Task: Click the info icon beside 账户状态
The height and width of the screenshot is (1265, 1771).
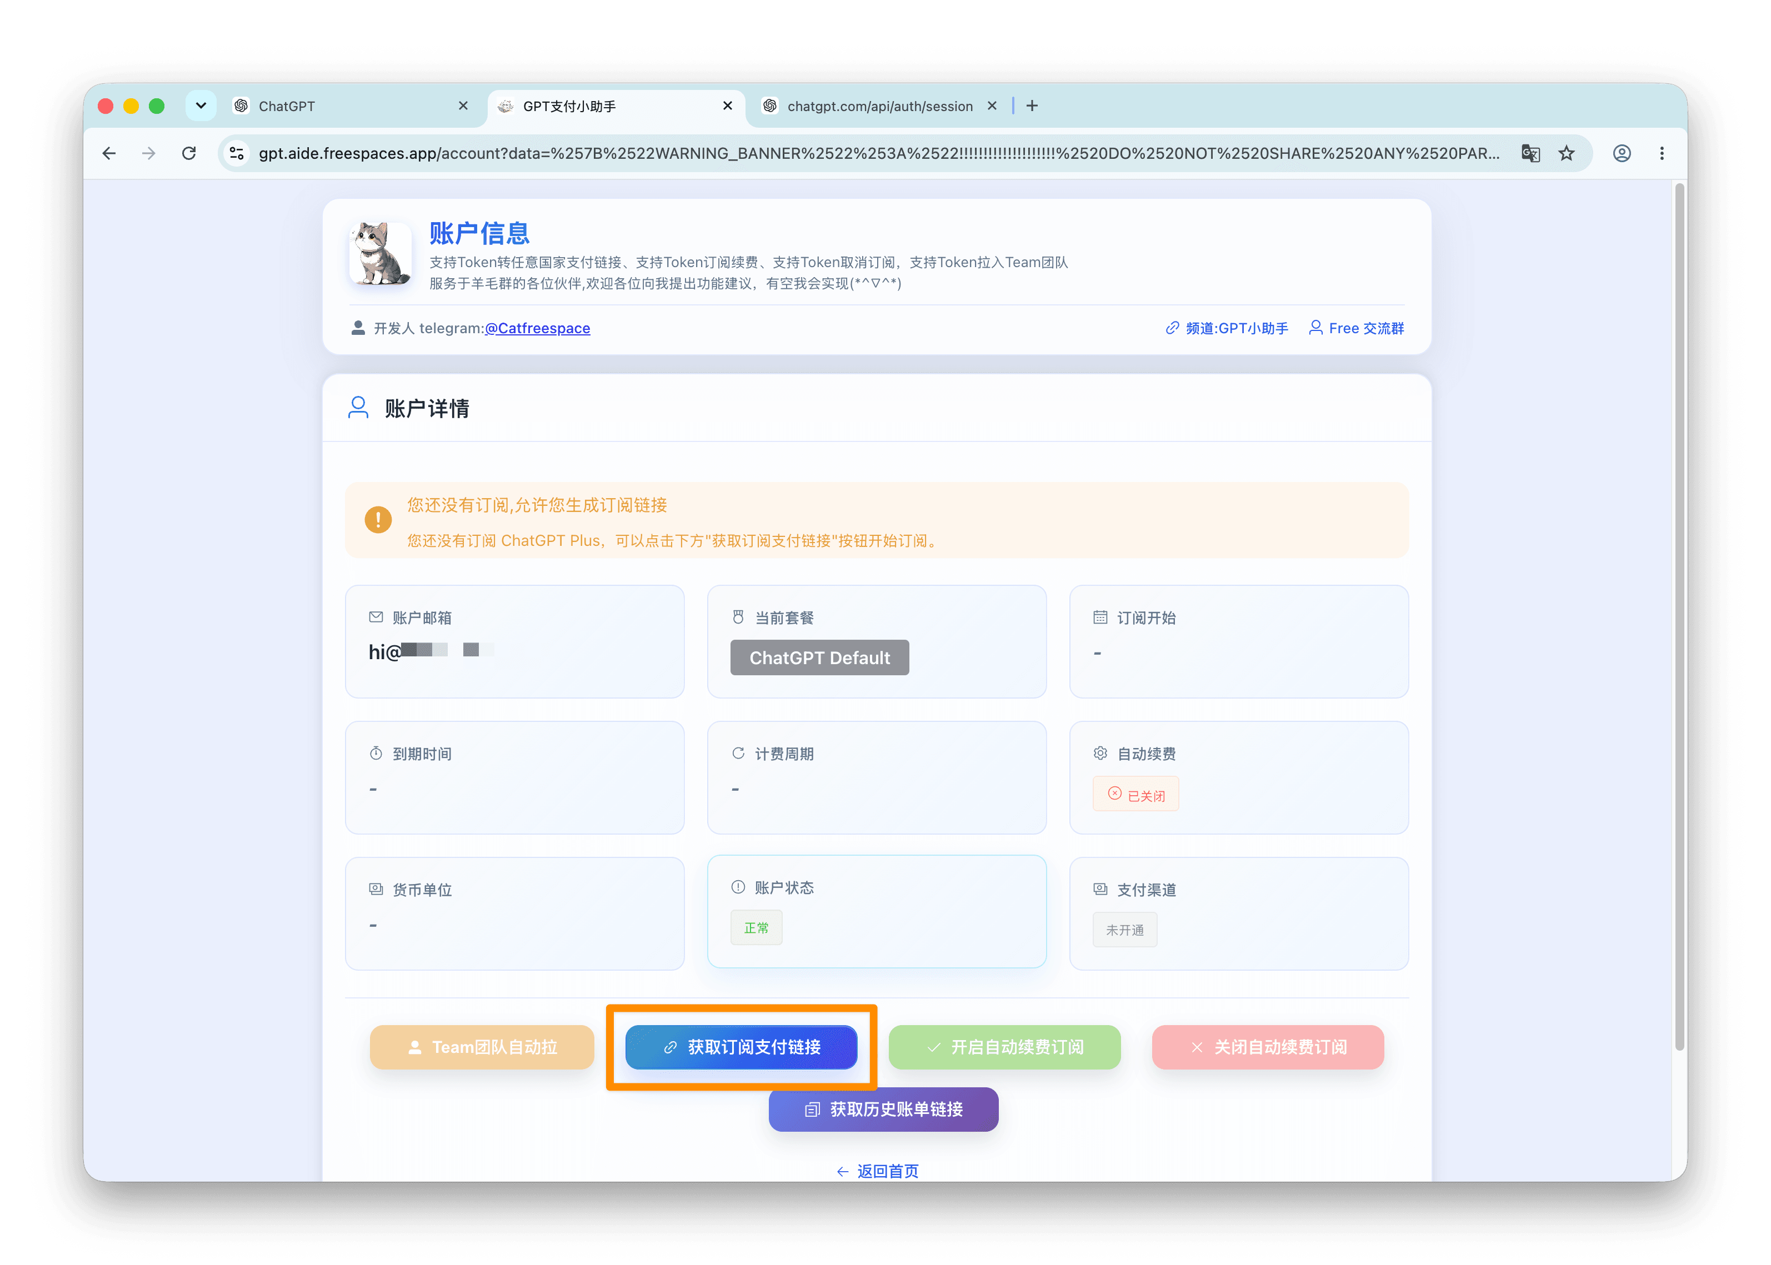Action: 738,887
